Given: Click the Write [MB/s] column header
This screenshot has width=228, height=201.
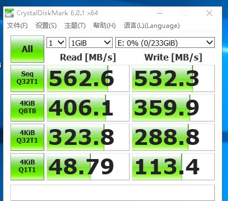Looking at the screenshot, I should click(x=173, y=57).
